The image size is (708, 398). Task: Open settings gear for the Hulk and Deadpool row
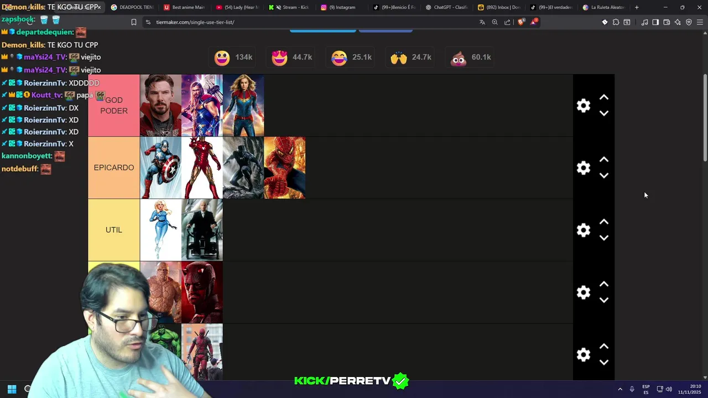click(584, 354)
